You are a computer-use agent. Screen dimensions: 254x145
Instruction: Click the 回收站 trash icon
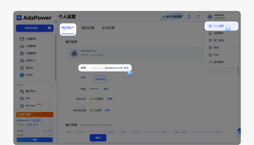[x=22, y=68]
